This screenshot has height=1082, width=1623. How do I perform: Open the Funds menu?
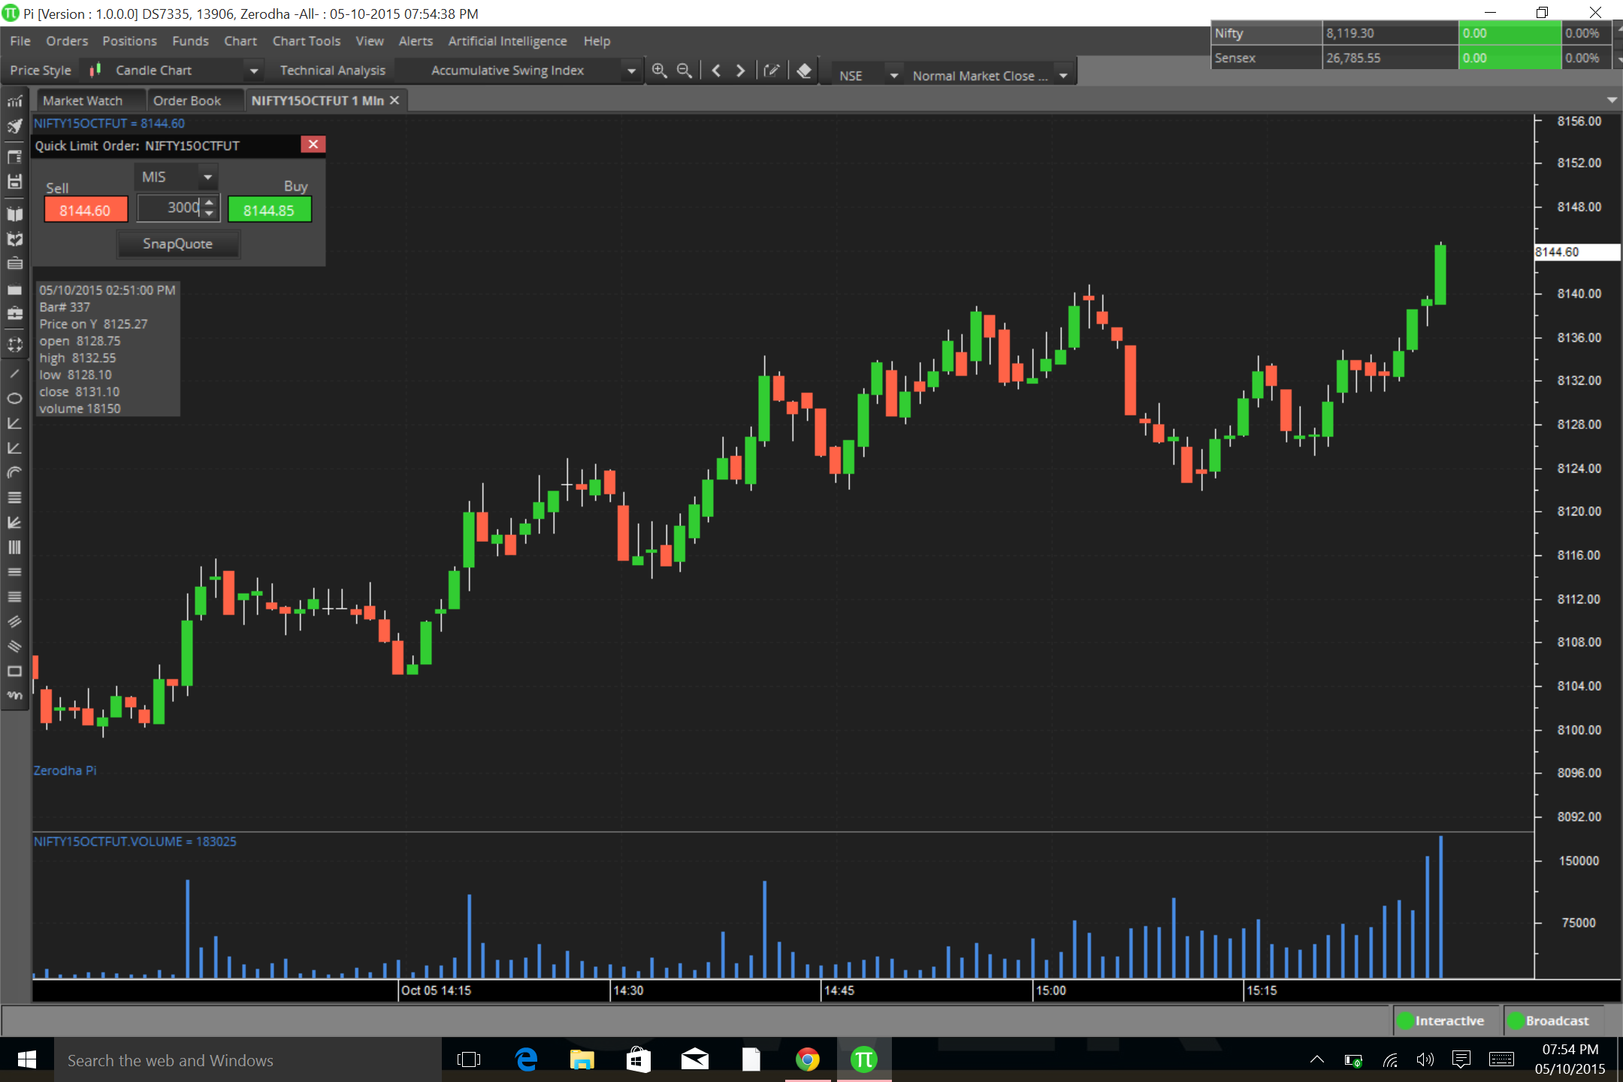[x=190, y=41]
